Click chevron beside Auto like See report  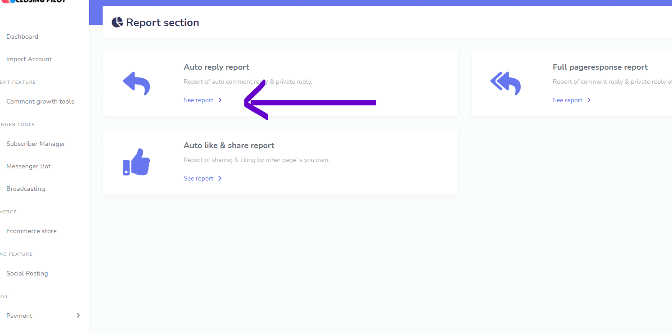pyautogui.click(x=220, y=179)
